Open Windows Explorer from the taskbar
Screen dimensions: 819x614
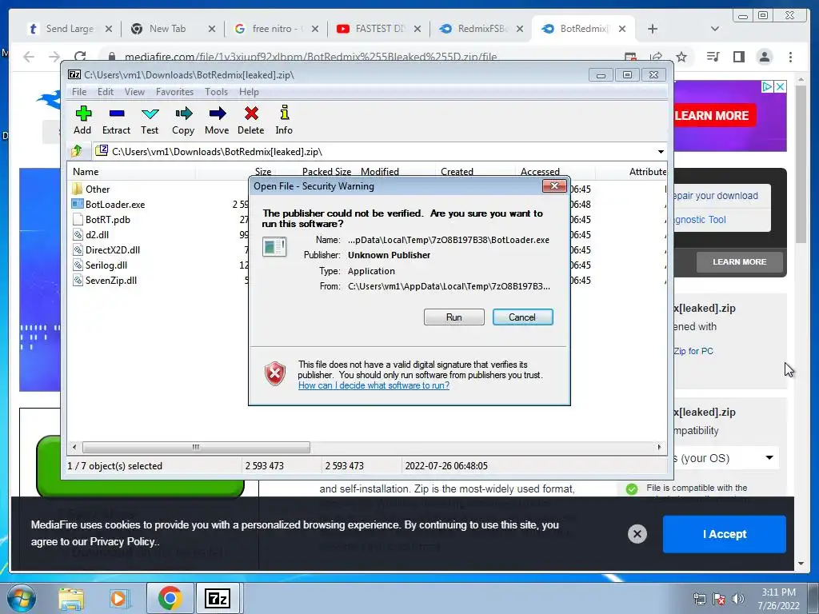(x=71, y=598)
